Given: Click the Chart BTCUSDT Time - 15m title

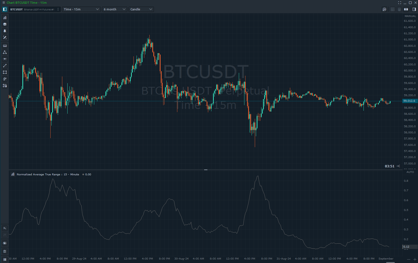Looking at the screenshot, I should coord(27,3).
